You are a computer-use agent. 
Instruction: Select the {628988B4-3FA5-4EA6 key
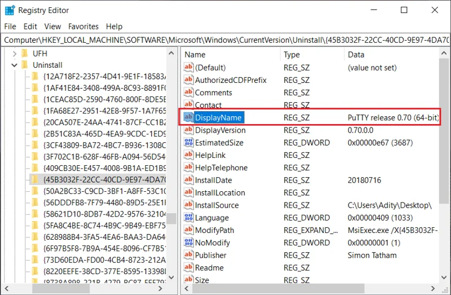tap(104, 237)
